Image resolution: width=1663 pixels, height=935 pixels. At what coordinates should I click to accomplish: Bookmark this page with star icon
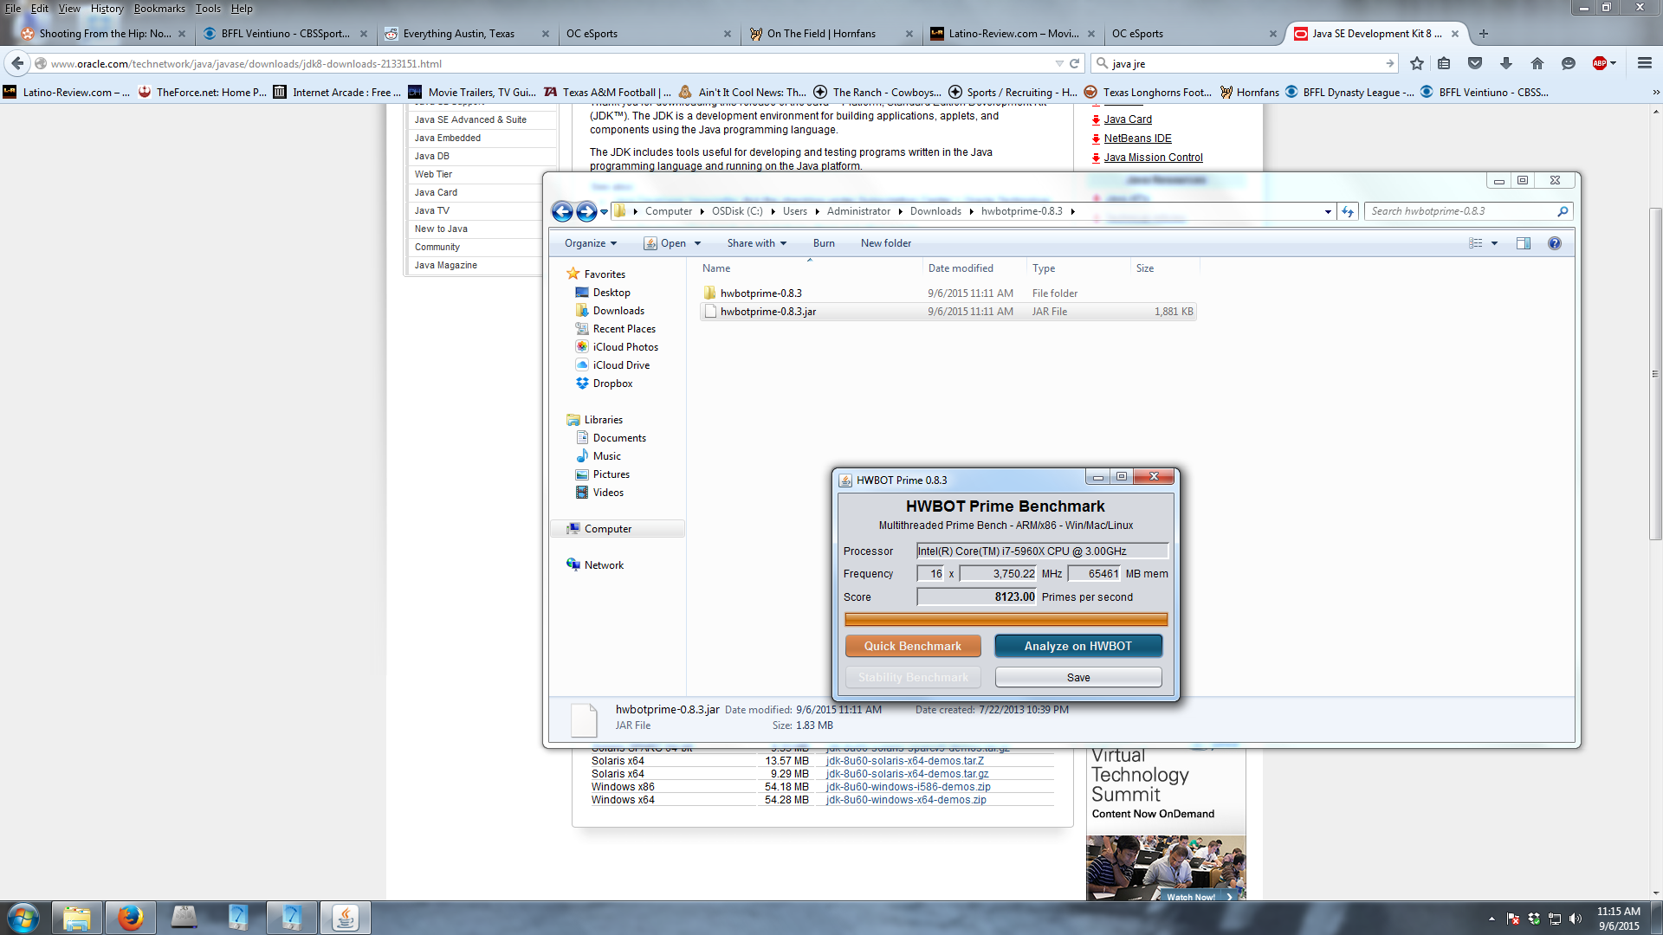[x=1417, y=63]
